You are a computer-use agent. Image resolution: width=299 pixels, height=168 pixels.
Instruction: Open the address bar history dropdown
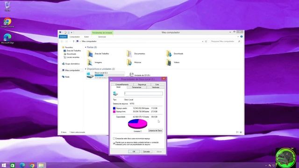pyautogui.click(x=202, y=42)
